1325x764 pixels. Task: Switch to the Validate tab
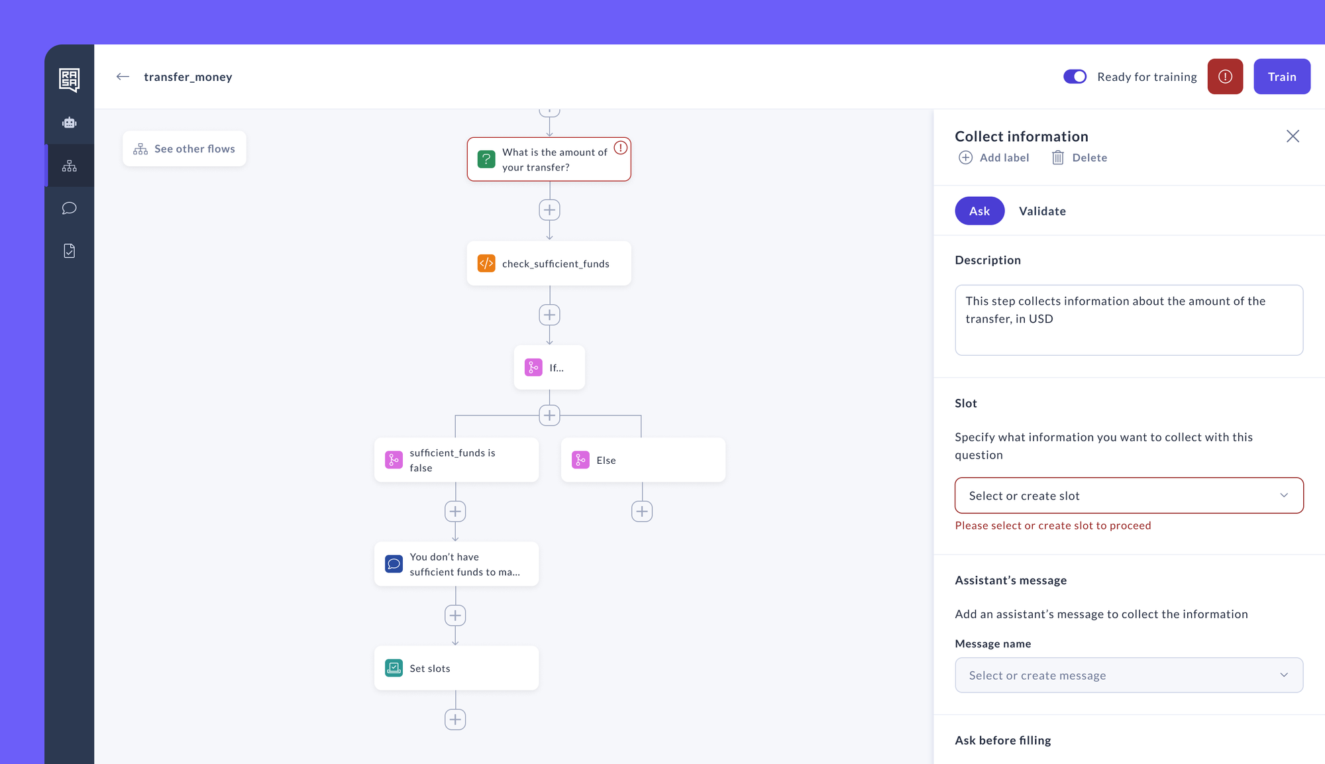tap(1042, 211)
